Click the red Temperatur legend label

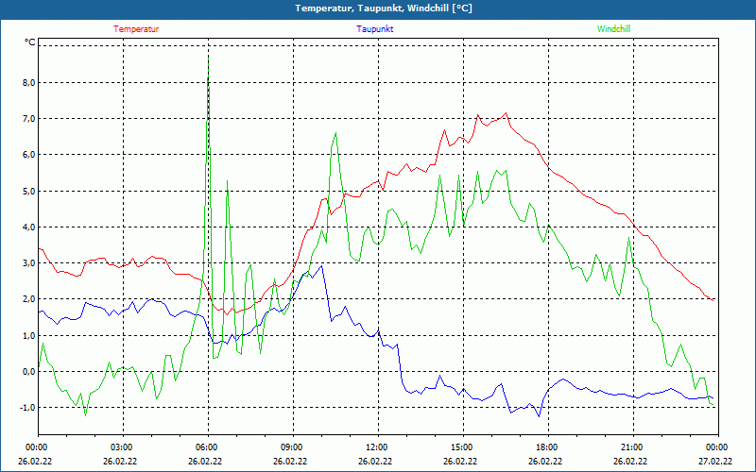(x=136, y=29)
